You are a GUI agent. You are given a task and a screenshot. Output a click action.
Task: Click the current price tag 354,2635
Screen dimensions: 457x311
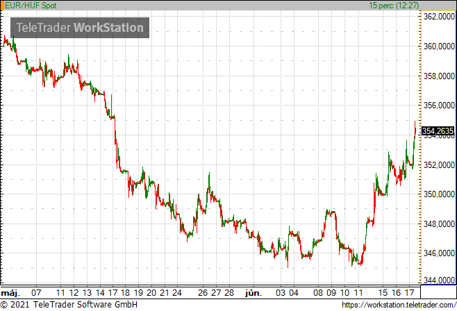(x=438, y=131)
